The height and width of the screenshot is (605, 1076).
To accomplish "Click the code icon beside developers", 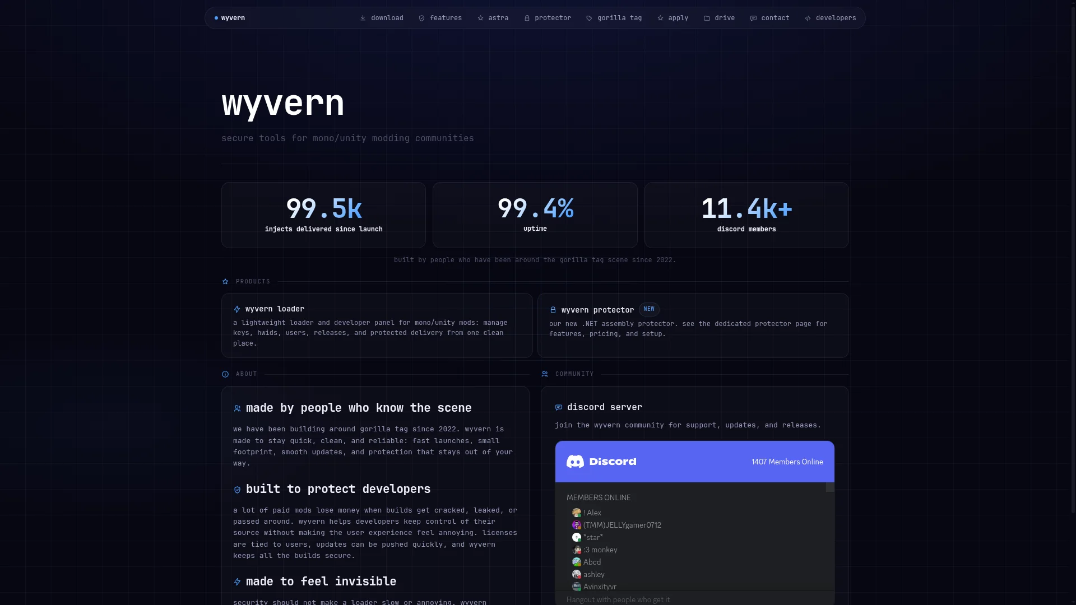I will [x=808, y=18].
